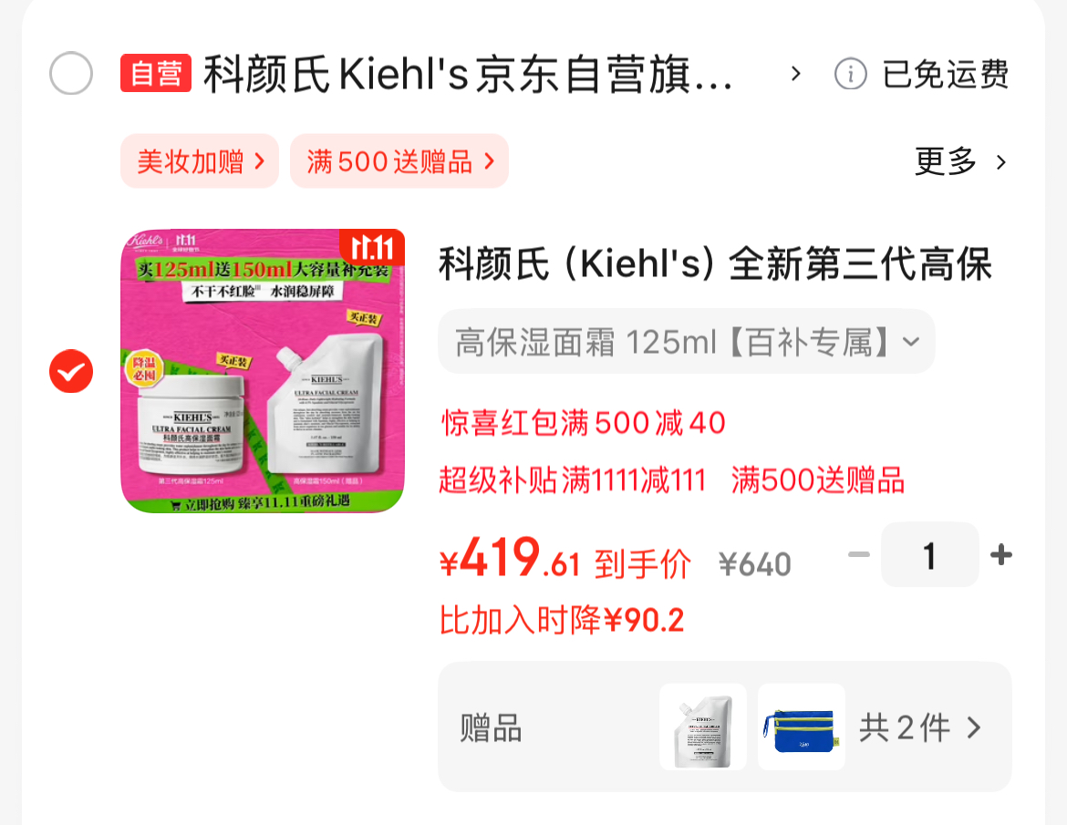Open the 美妆加赠 promotion tag
Viewport: 1067px width, 825px height.
200,161
